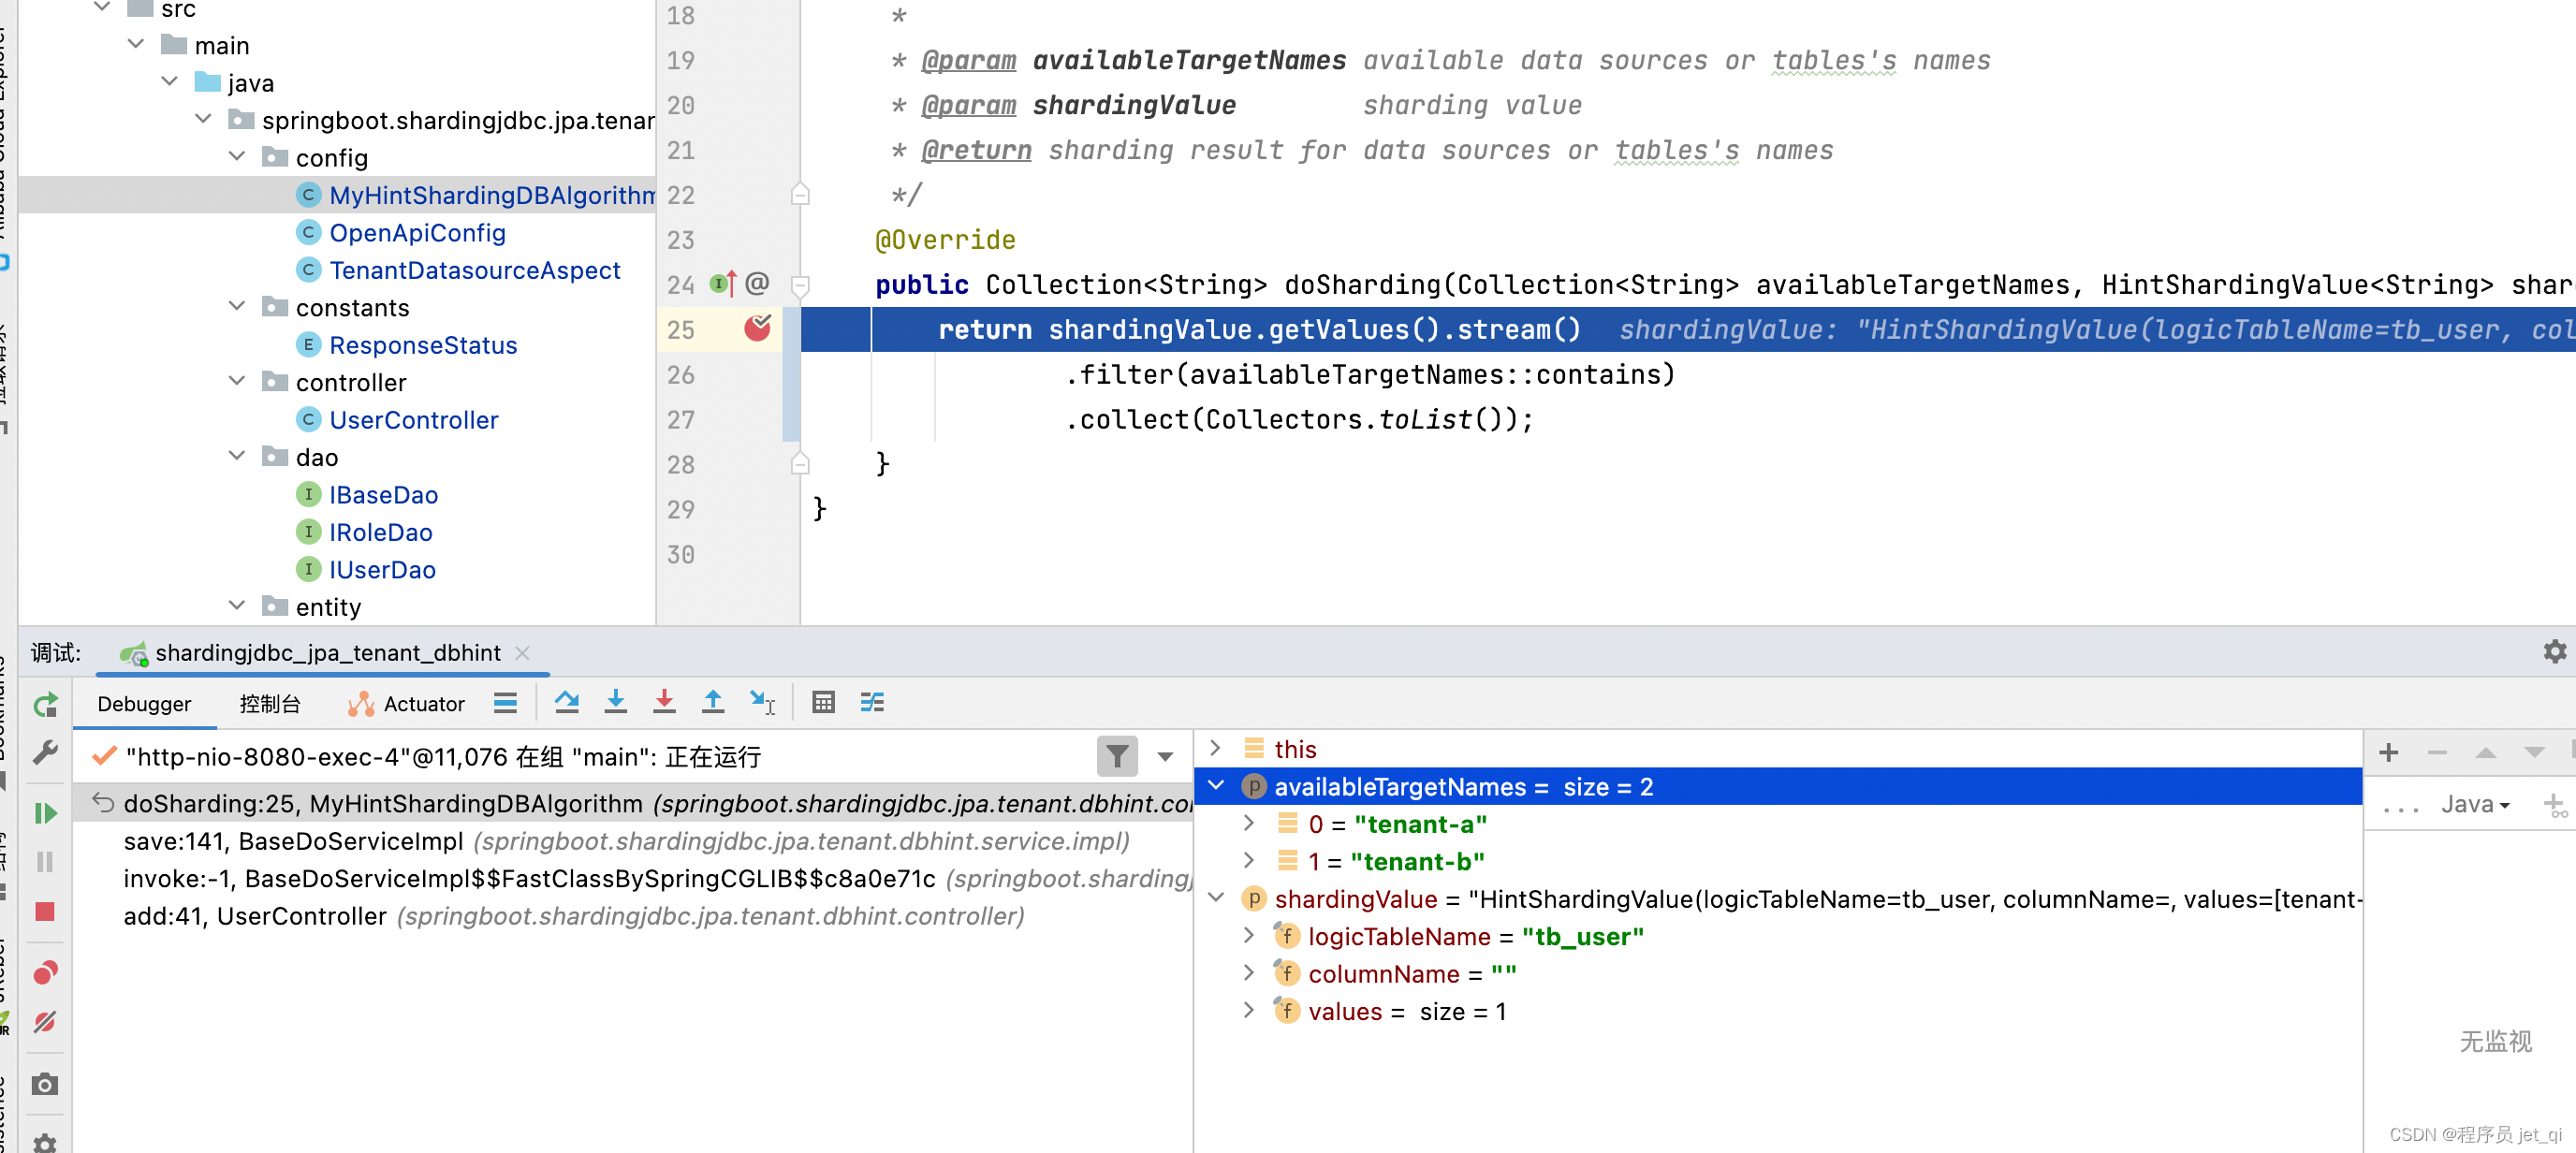Remove the watch with the minus icon
The image size is (2576, 1153).
pyautogui.click(x=2437, y=752)
